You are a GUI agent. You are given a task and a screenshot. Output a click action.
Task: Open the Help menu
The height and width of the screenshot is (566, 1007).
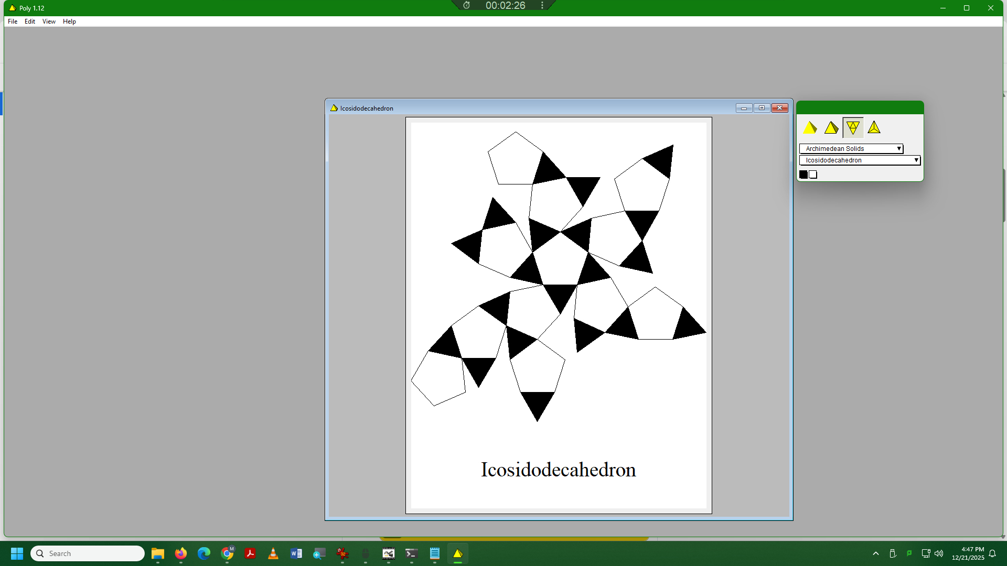point(69,21)
